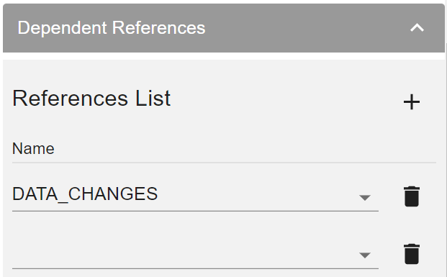The image size is (447, 277).
Task: Click the trash can beside DATA_CHANGES
Action: click(x=412, y=196)
